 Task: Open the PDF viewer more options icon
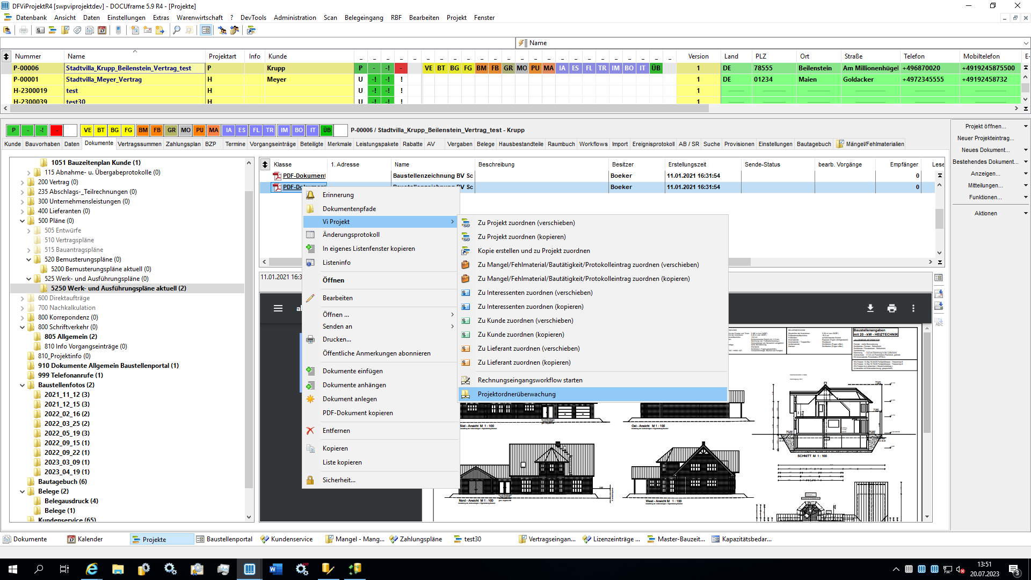click(913, 308)
